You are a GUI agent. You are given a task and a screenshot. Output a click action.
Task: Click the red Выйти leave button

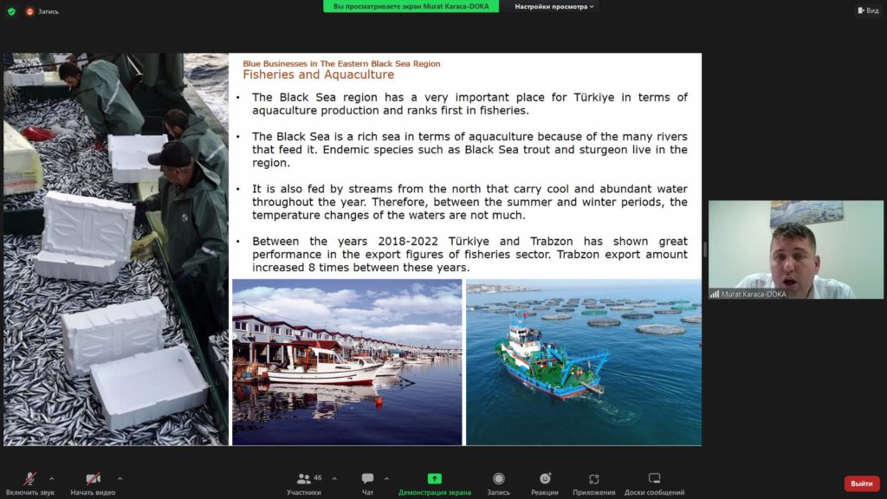pyautogui.click(x=861, y=483)
